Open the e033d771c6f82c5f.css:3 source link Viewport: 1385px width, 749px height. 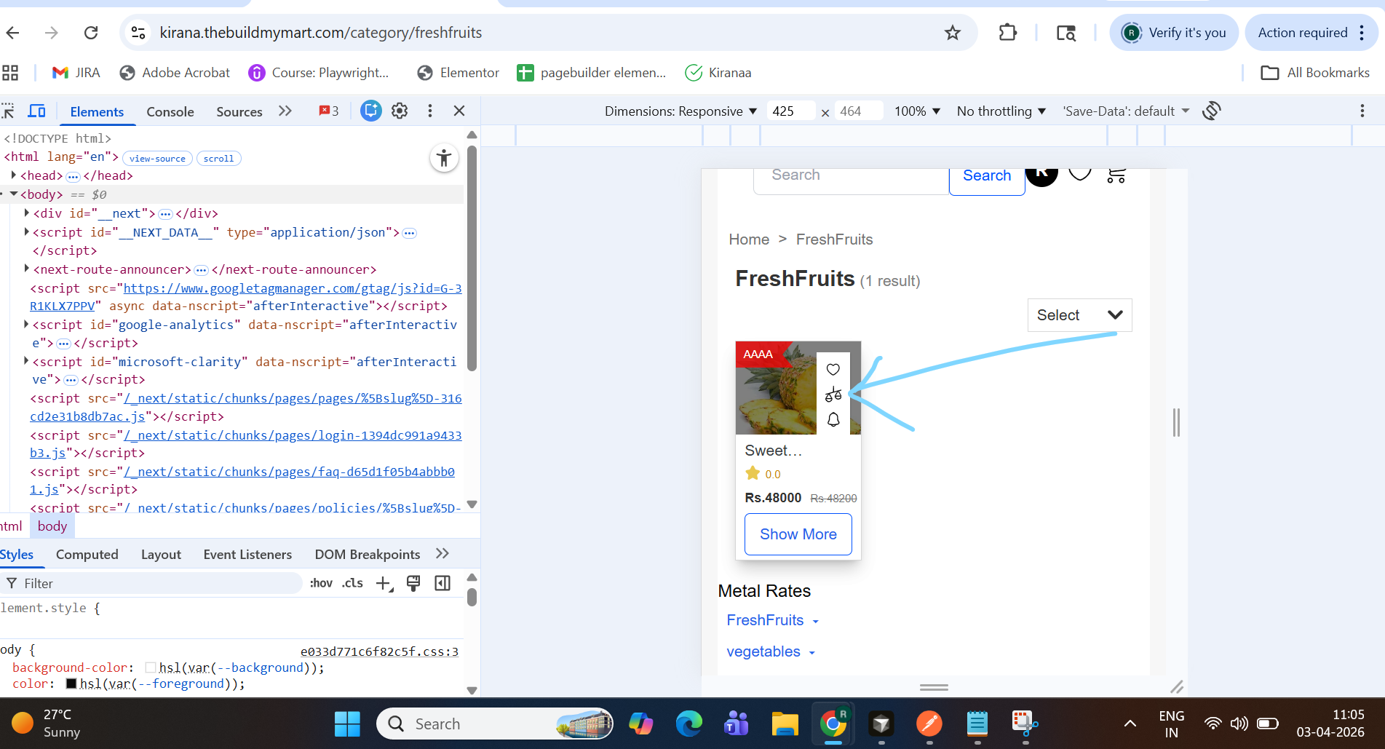pyautogui.click(x=379, y=651)
